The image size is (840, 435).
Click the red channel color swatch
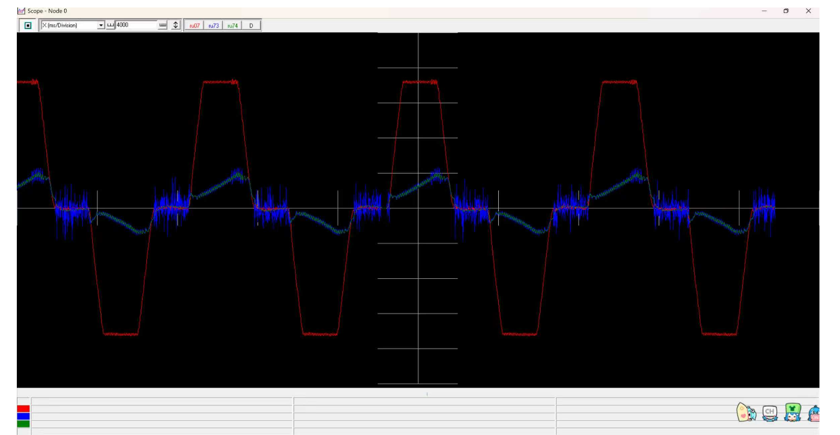pos(24,409)
